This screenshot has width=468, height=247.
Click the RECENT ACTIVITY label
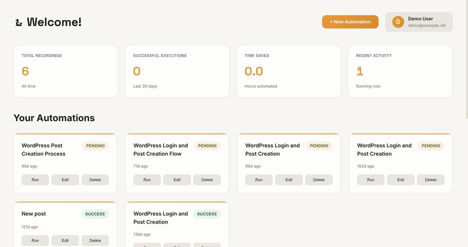click(374, 56)
